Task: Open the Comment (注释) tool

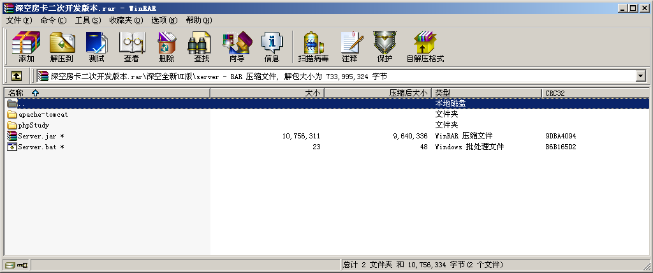Action: pos(349,47)
